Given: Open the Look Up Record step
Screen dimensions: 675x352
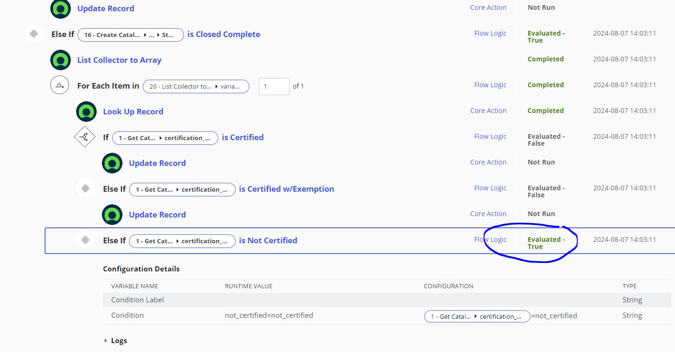Looking at the screenshot, I should tap(133, 112).
